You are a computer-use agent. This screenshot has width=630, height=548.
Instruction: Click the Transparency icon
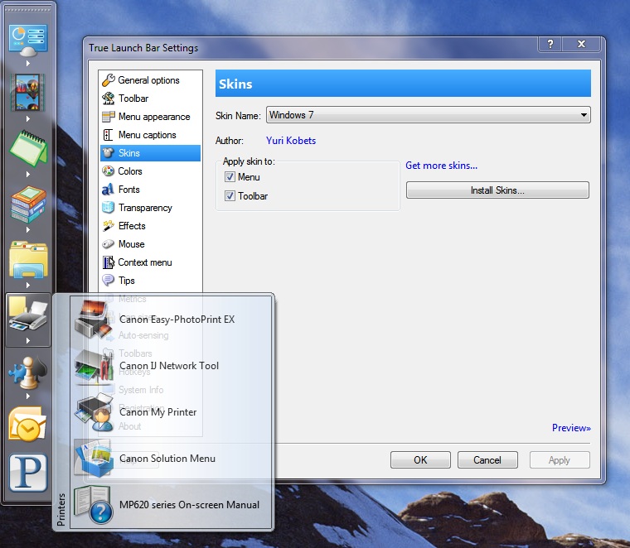pyautogui.click(x=108, y=208)
